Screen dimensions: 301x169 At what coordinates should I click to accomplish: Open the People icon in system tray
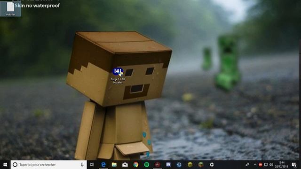(247, 165)
